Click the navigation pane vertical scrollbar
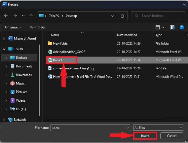This screenshot has width=188, height=143. 40,80
